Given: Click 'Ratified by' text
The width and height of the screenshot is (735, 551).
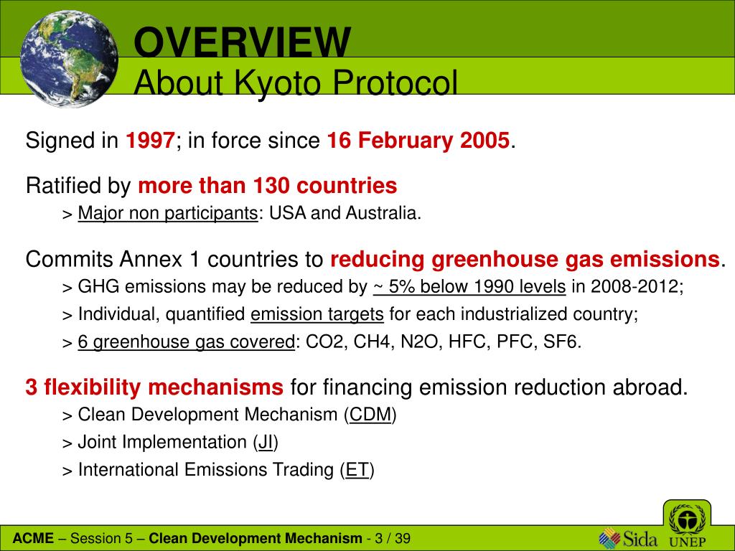Looking at the screenshot, I should [78, 186].
